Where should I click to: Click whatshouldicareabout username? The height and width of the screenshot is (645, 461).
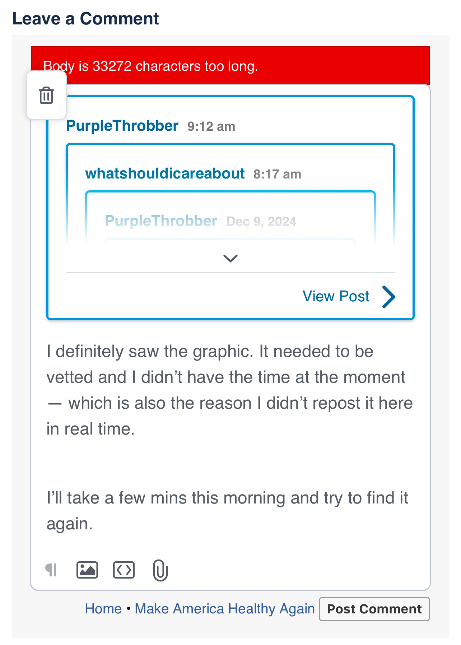(x=165, y=174)
